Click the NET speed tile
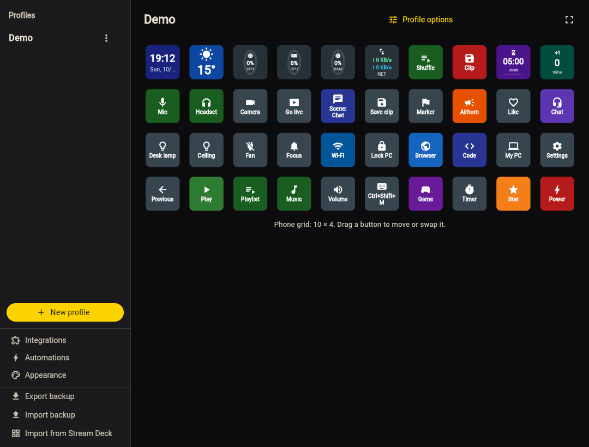589x447 pixels. (x=382, y=62)
